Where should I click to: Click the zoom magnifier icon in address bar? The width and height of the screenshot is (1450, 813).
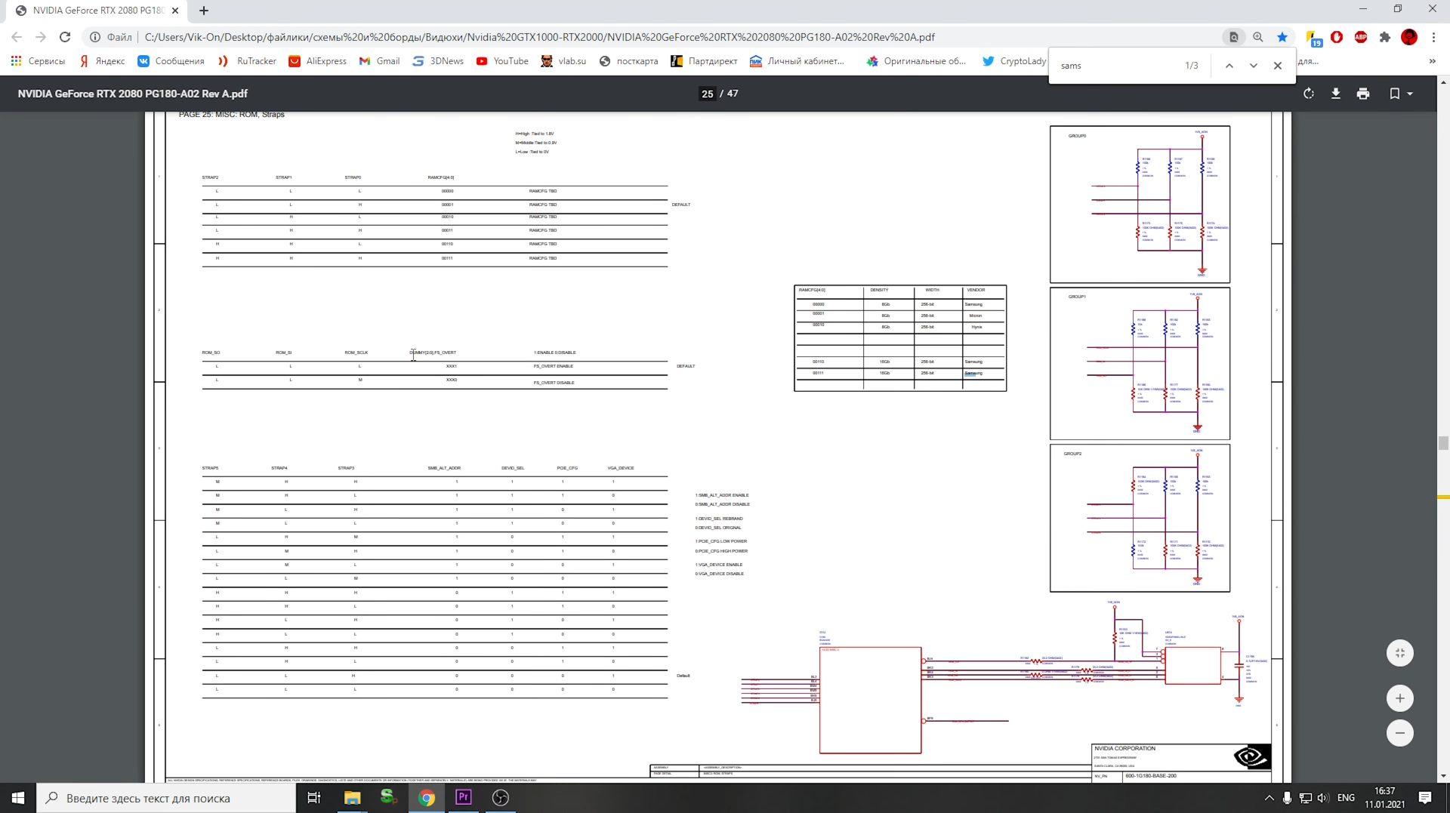pos(1258,37)
